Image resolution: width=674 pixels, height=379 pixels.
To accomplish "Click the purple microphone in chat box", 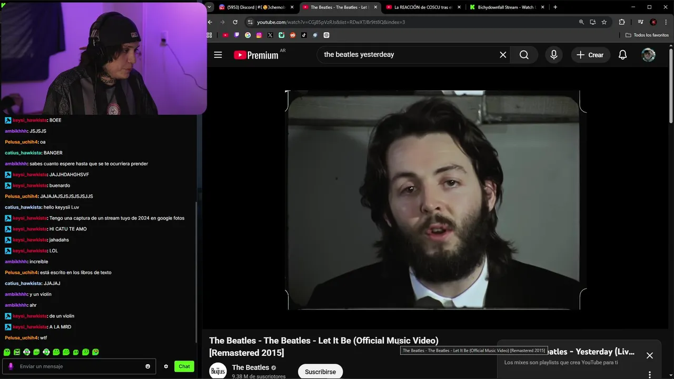I will (x=11, y=366).
